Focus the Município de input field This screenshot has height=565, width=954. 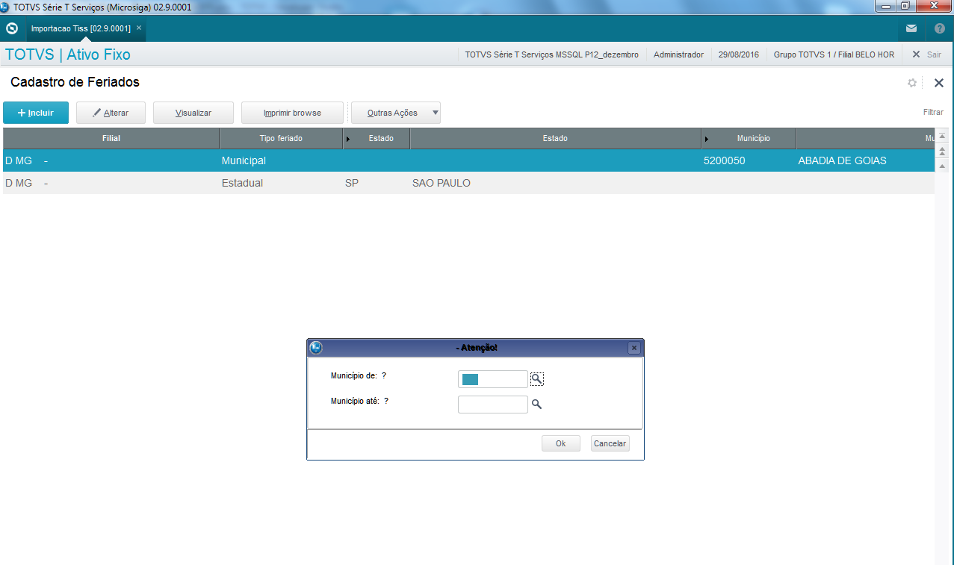click(x=492, y=379)
